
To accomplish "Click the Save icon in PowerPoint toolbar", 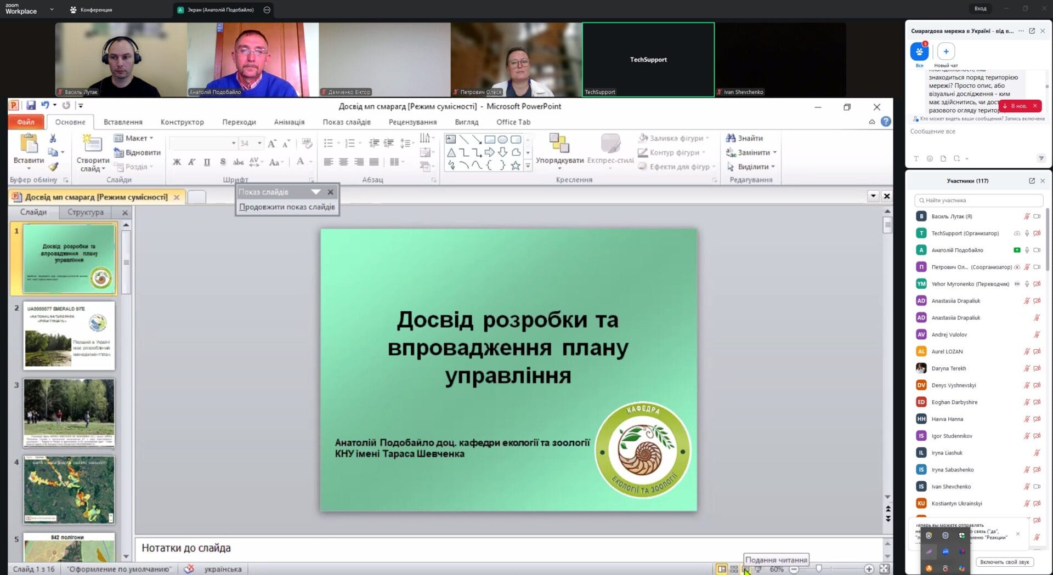I will [x=31, y=105].
